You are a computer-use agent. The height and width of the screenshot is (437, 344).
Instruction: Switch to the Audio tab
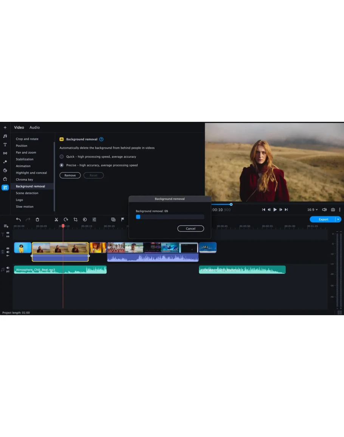click(x=34, y=128)
